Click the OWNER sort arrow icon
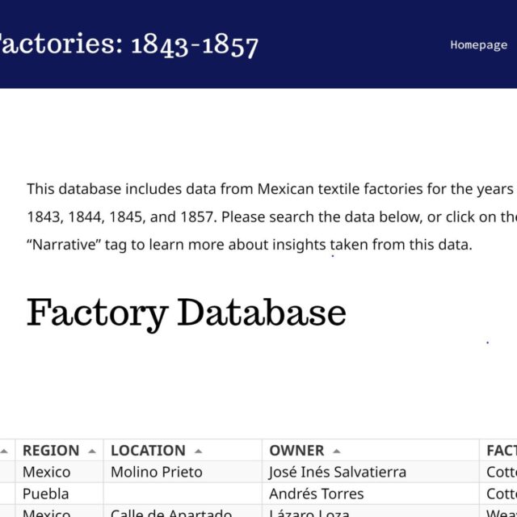517x517 pixels. (x=337, y=451)
